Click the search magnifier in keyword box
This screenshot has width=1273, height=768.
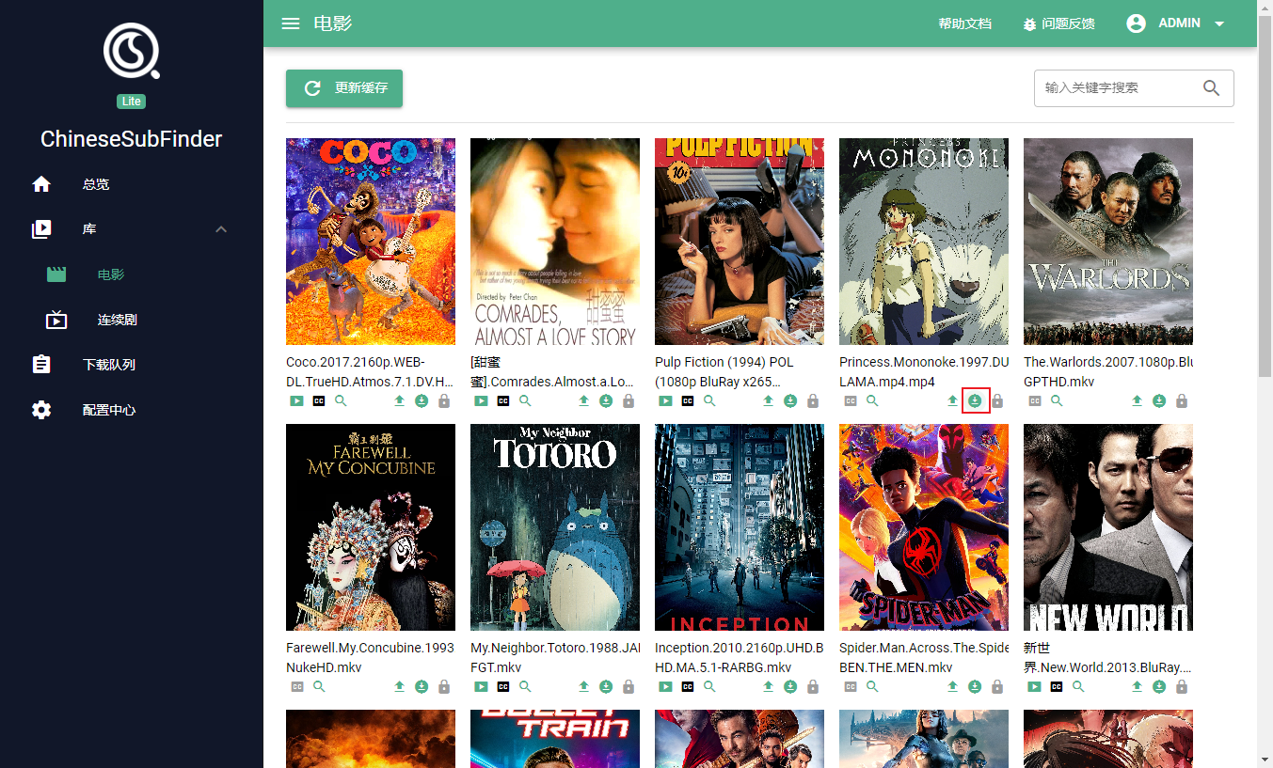1211,87
